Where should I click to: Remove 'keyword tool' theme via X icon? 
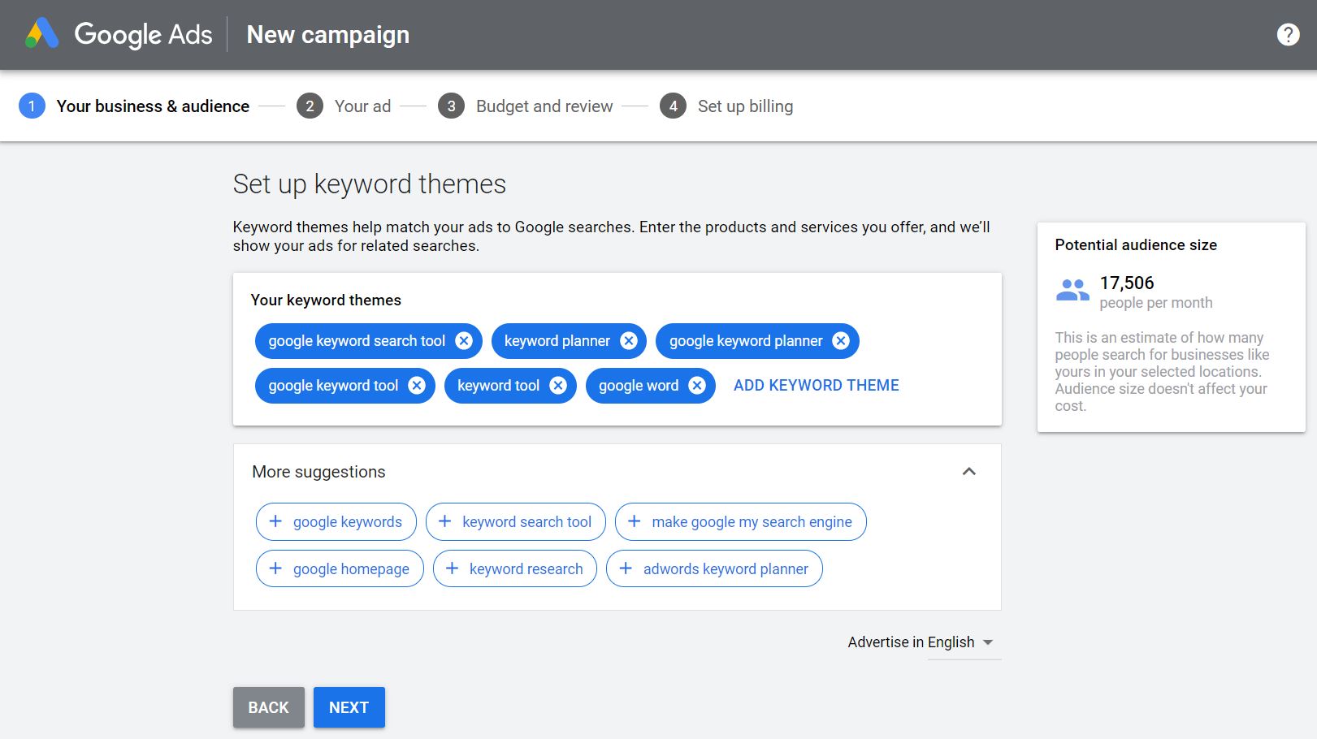(558, 386)
